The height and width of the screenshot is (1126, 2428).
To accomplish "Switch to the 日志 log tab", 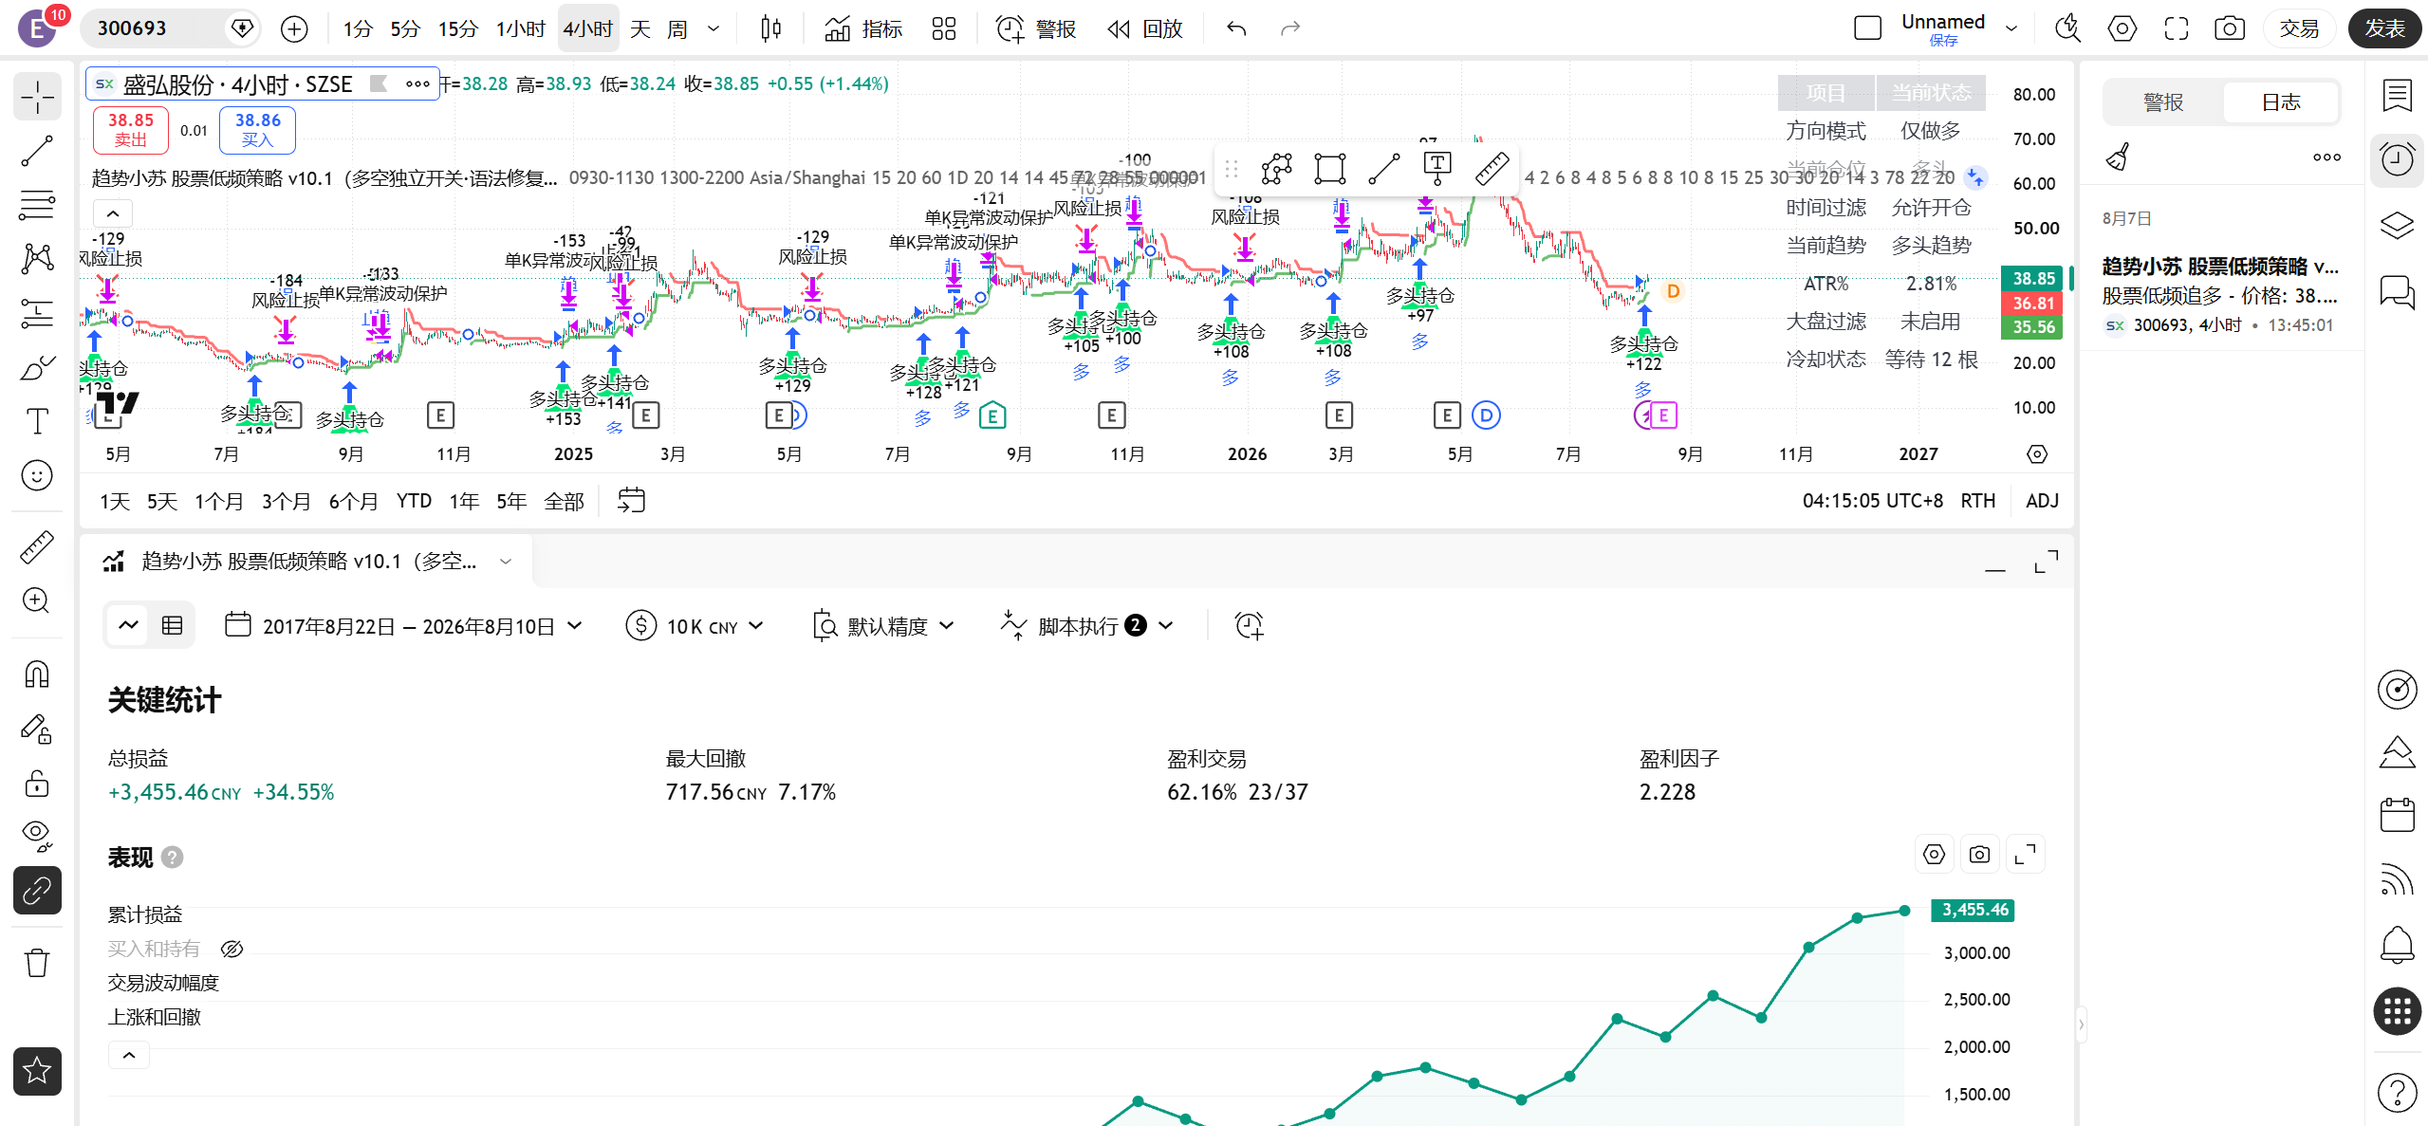I will [x=2281, y=102].
